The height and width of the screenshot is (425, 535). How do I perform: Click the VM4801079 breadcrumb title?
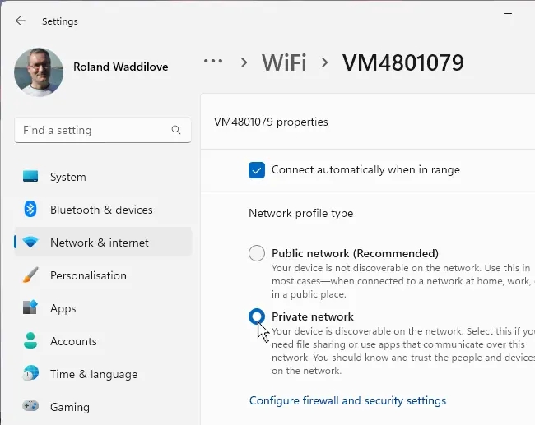click(x=403, y=62)
